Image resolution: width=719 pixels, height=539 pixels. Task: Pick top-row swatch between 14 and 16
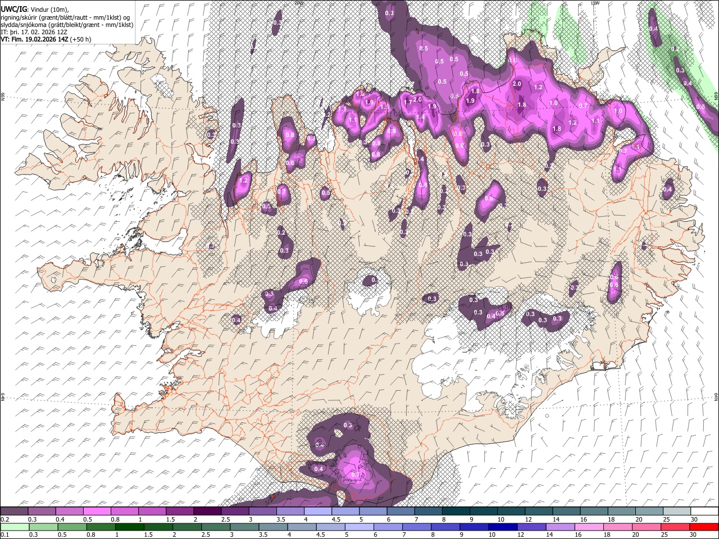(566, 511)
